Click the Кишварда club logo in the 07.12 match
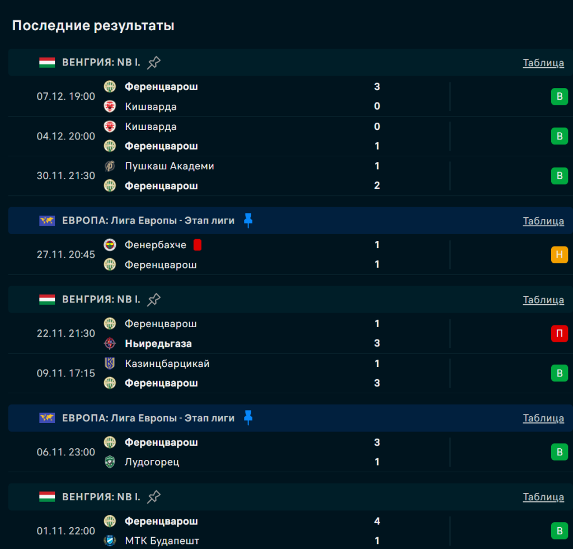The image size is (573, 549). click(110, 106)
